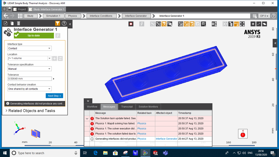
Task: Open the Interface Generator affected object link
Action: point(166,139)
